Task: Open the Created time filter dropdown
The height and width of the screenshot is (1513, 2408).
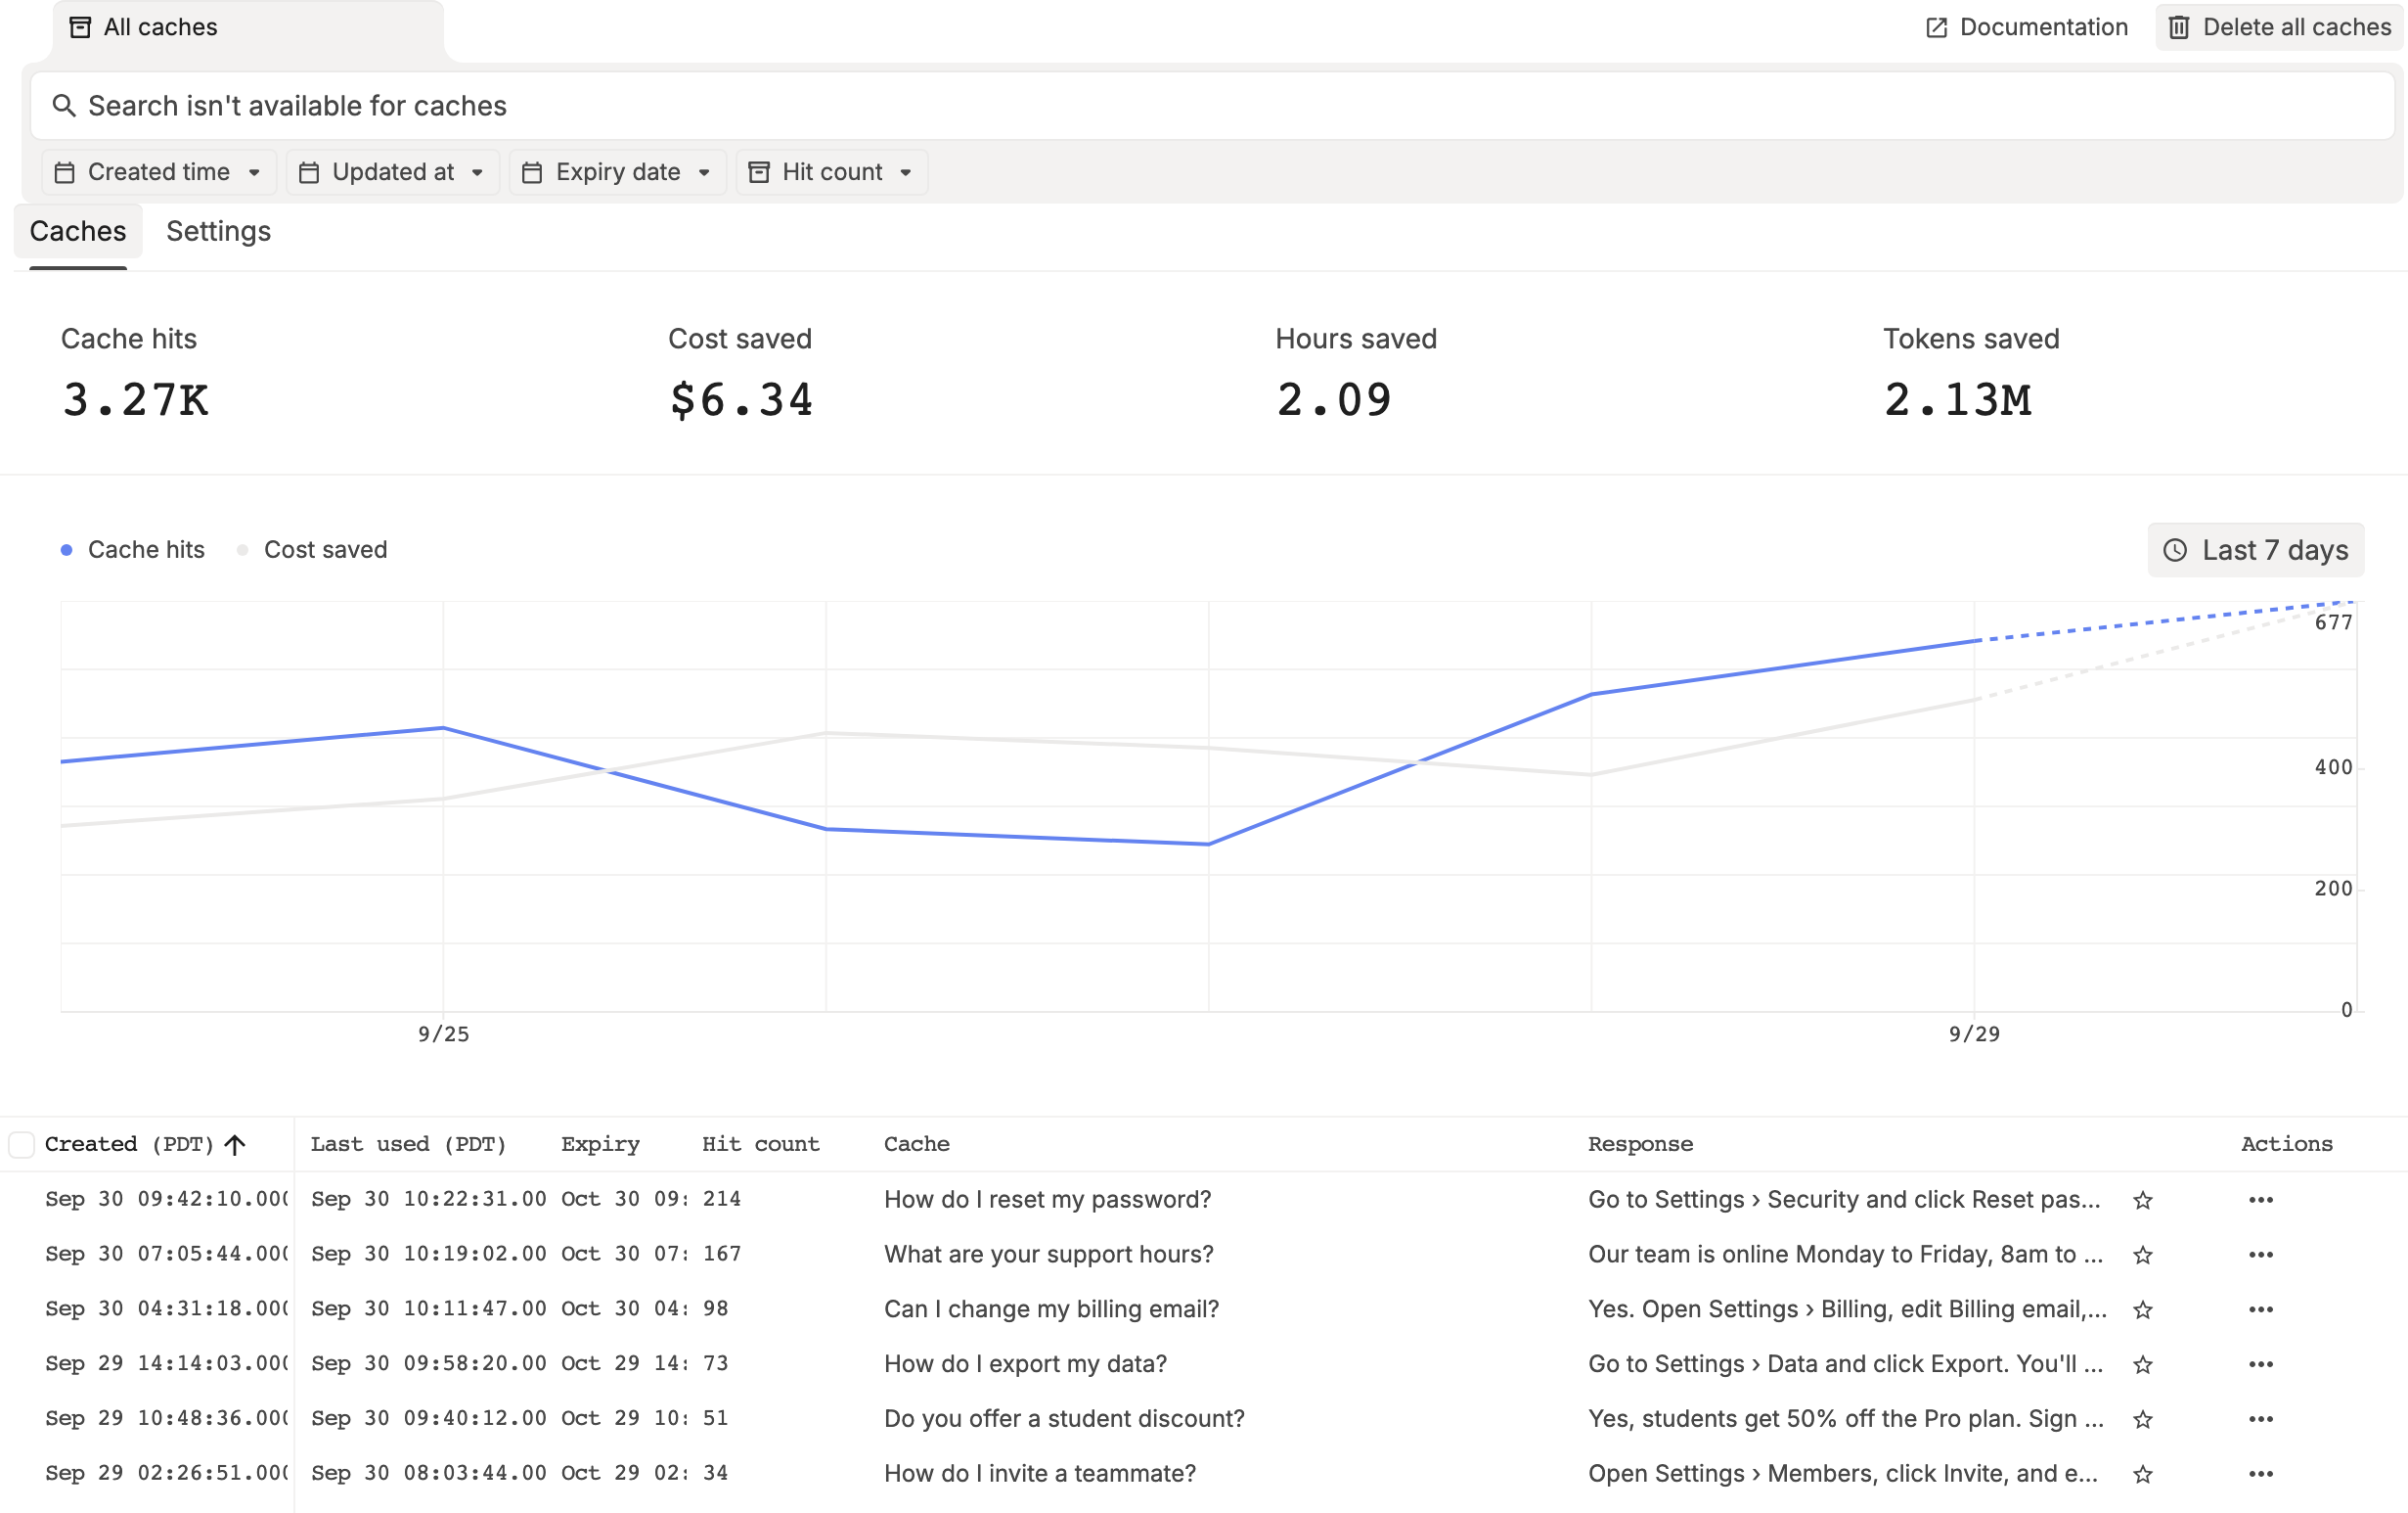Action: point(158,172)
